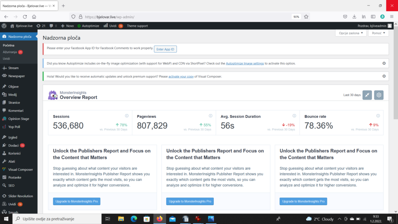Show info tooltip for Pageviews
The width and height of the screenshot is (398, 224).
(210, 116)
